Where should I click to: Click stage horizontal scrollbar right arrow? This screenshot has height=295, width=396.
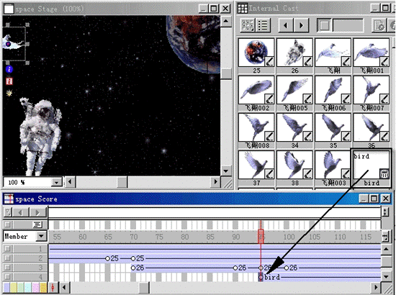click(215, 182)
